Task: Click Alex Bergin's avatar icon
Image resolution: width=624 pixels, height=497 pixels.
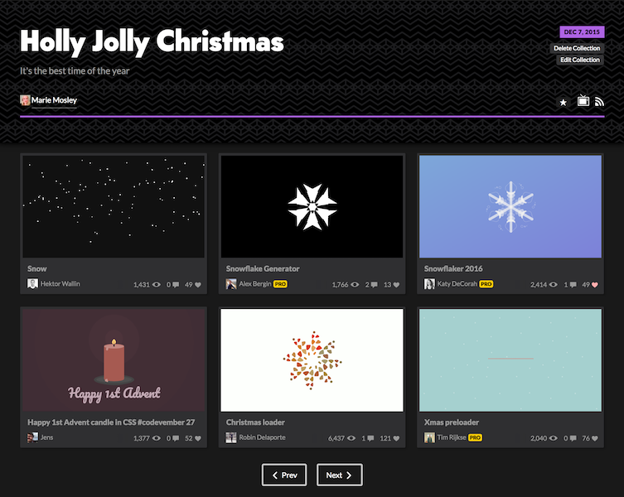Action: pyautogui.click(x=231, y=284)
